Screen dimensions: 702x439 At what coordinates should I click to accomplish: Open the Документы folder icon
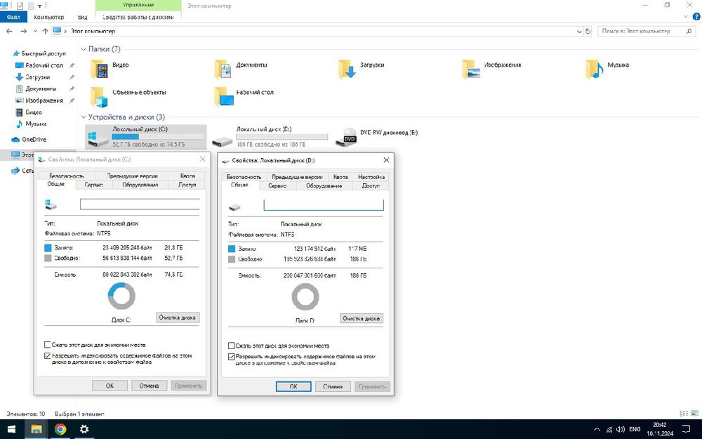point(223,70)
